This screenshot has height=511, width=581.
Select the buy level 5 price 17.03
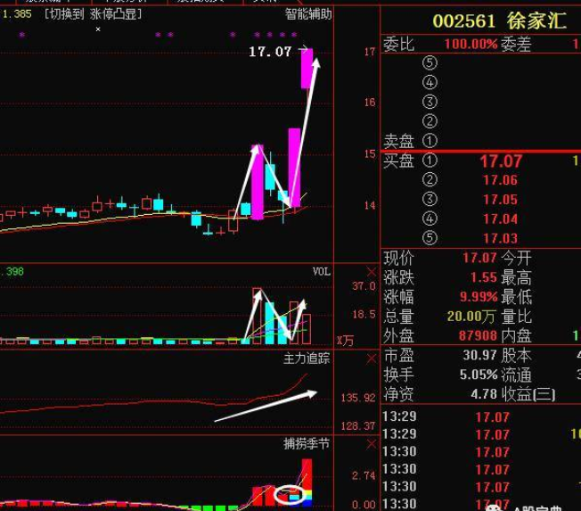click(500, 238)
